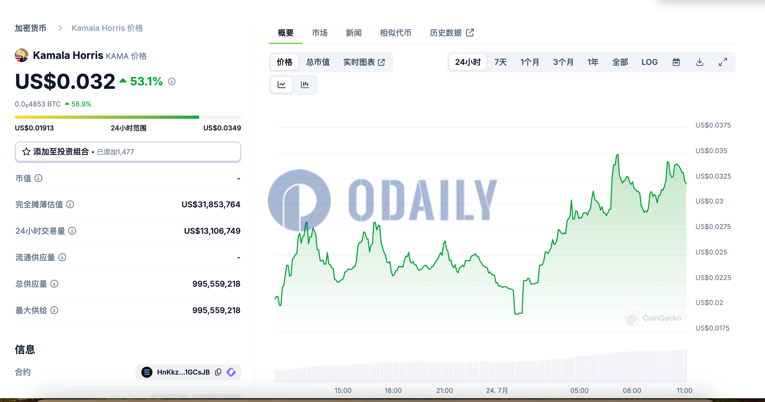
Task: Click the US$0.035 price axis label
Action: [711, 151]
